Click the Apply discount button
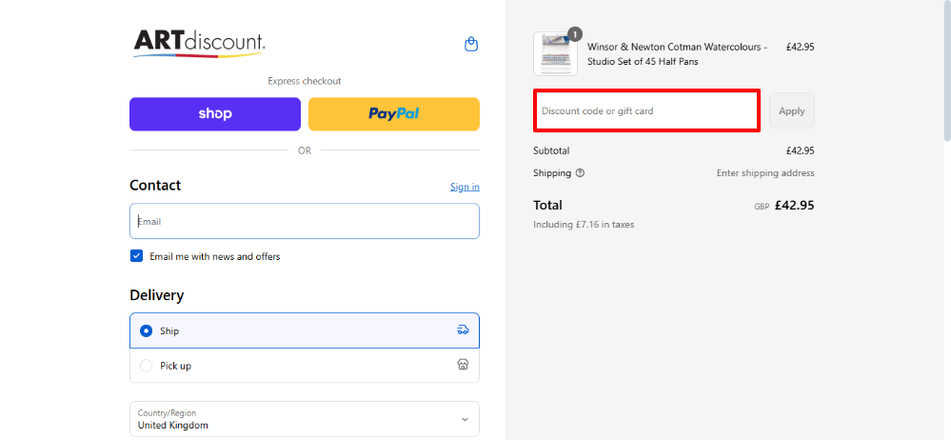Image resolution: width=951 pixels, height=440 pixels. click(791, 111)
